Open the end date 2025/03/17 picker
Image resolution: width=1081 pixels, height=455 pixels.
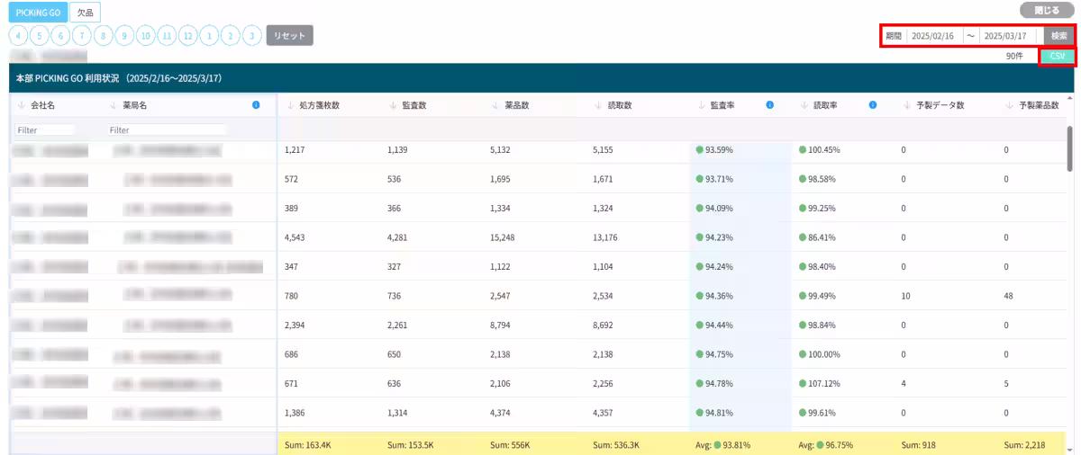coord(1005,36)
